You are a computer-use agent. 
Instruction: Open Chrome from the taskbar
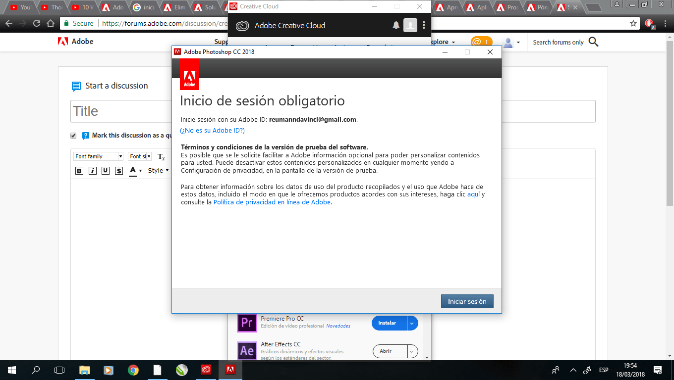133,370
